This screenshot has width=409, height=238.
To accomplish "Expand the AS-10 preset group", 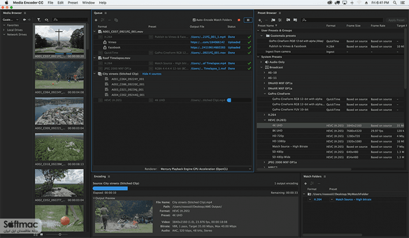I will pos(265,73).
